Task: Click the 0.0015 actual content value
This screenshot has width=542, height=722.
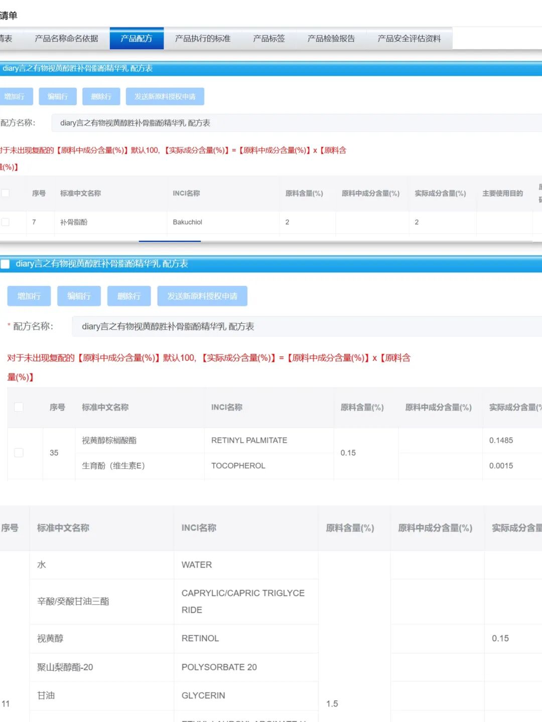Action: point(501,466)
